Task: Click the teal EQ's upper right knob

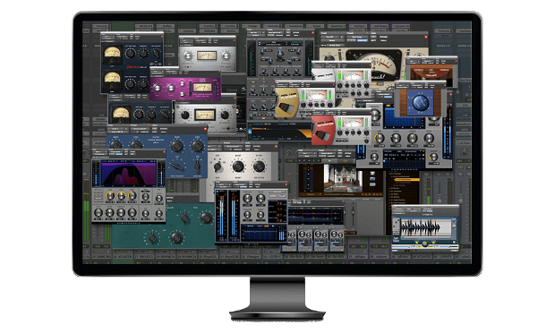Action: pos(206,218)
